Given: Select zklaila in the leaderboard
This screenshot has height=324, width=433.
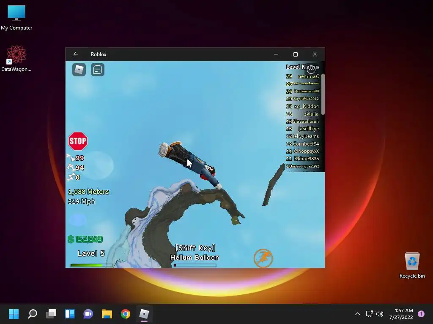Looking at the screenshot, I should click(x=311, y=114).
